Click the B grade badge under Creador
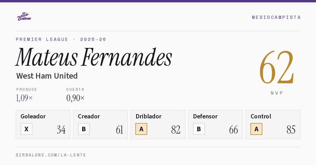The width and height of the screenshot is (316, 165). tap(84, 129)
